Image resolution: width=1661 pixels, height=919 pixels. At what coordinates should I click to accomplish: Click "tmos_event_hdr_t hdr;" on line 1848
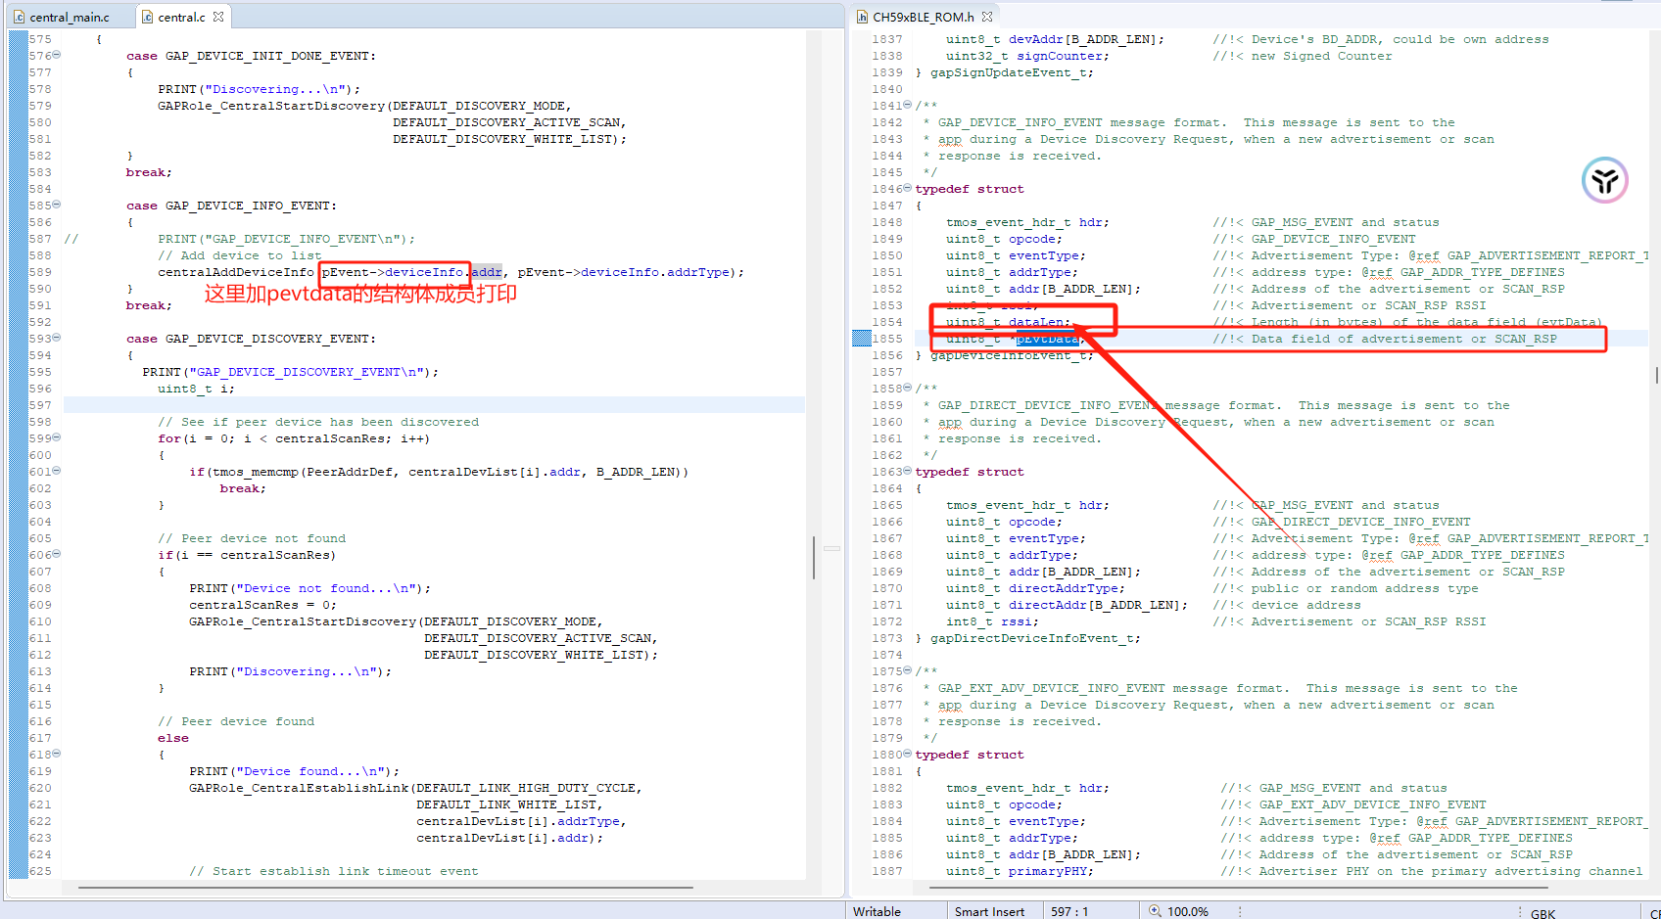pos(1027,222)
